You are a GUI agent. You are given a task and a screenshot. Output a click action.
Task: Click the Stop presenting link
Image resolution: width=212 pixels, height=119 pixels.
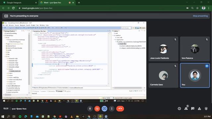[200, 16]
